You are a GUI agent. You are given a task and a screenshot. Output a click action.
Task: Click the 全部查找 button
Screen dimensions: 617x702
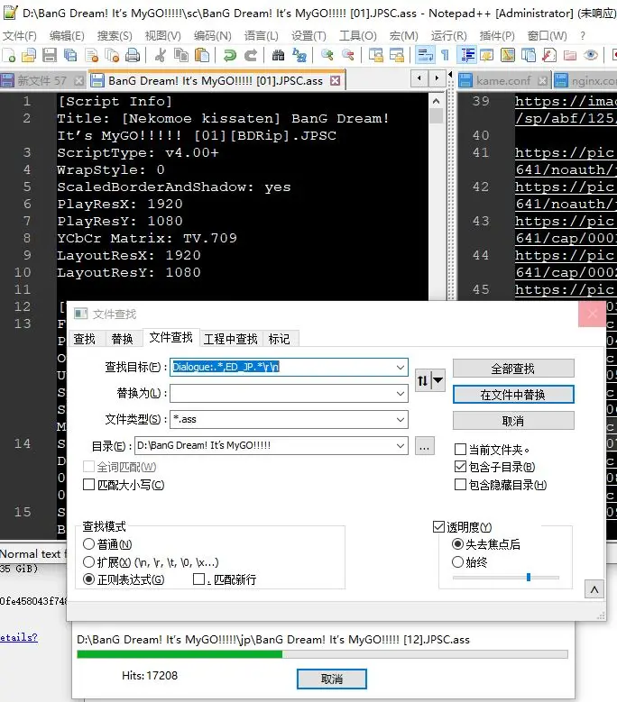point(513,369)
